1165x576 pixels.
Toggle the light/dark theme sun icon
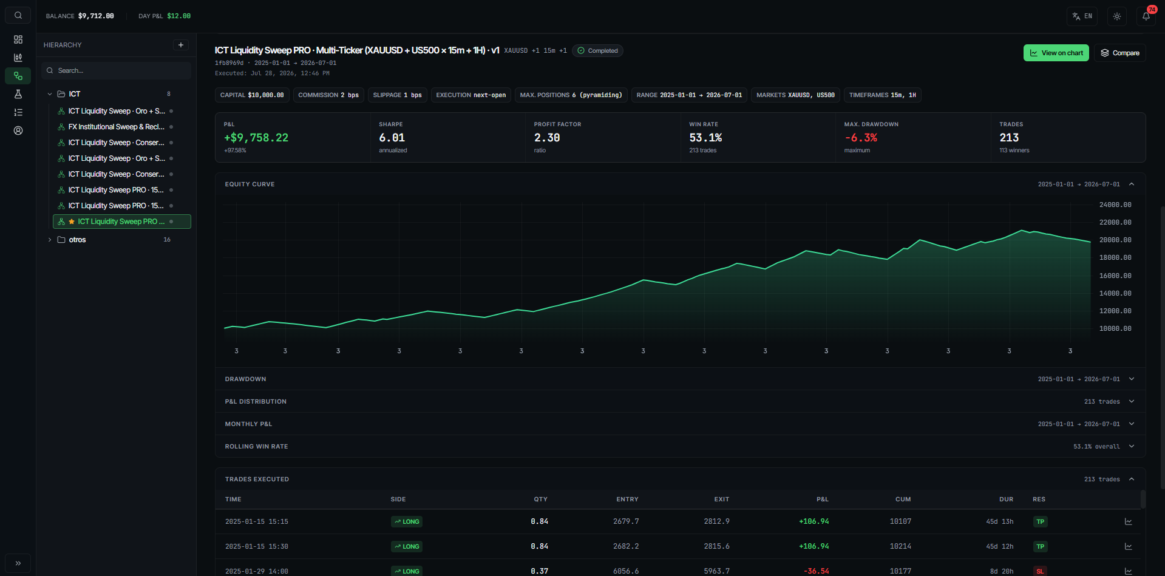1117,16
